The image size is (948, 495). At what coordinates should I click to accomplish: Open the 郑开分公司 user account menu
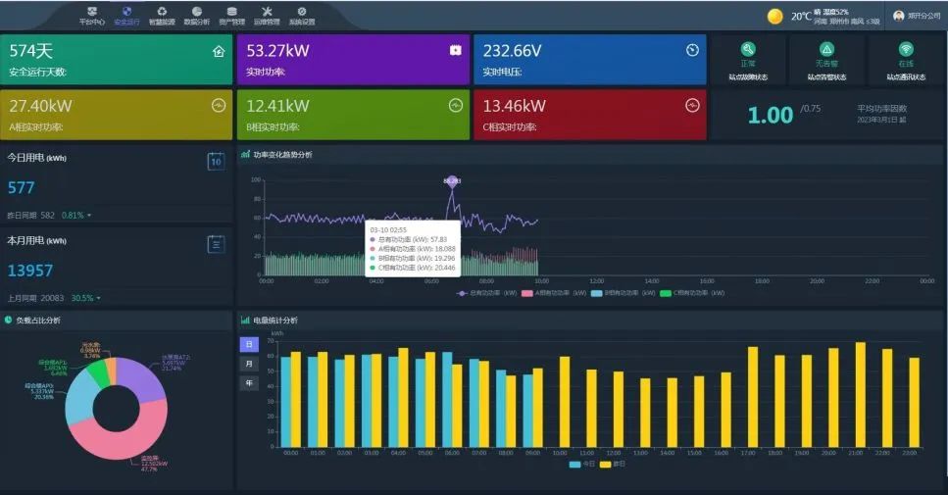click(915, 16)
